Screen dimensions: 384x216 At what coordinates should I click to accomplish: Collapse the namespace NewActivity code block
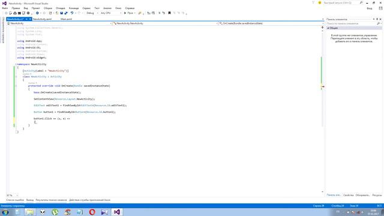coord(16,64)
